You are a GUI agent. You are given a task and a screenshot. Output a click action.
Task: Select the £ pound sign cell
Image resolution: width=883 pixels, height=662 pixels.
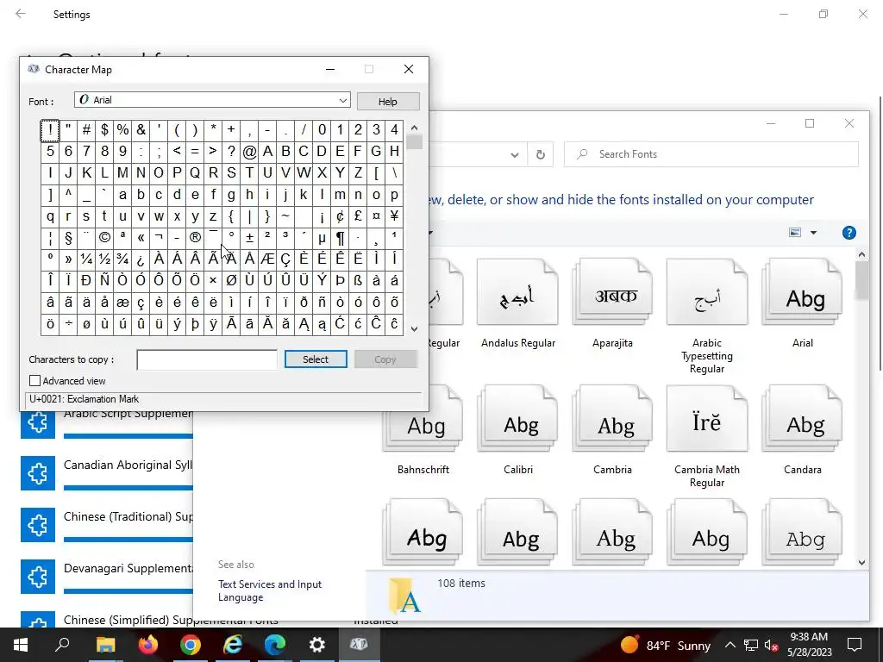point(358,216)
